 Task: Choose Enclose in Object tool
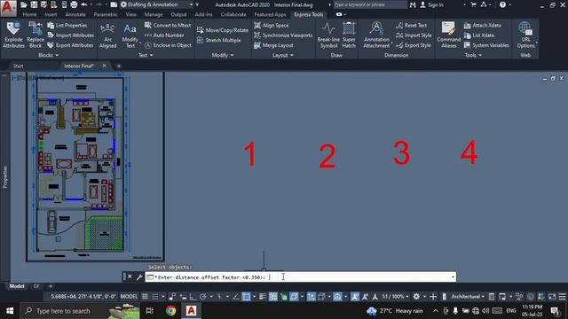point(168,45)
